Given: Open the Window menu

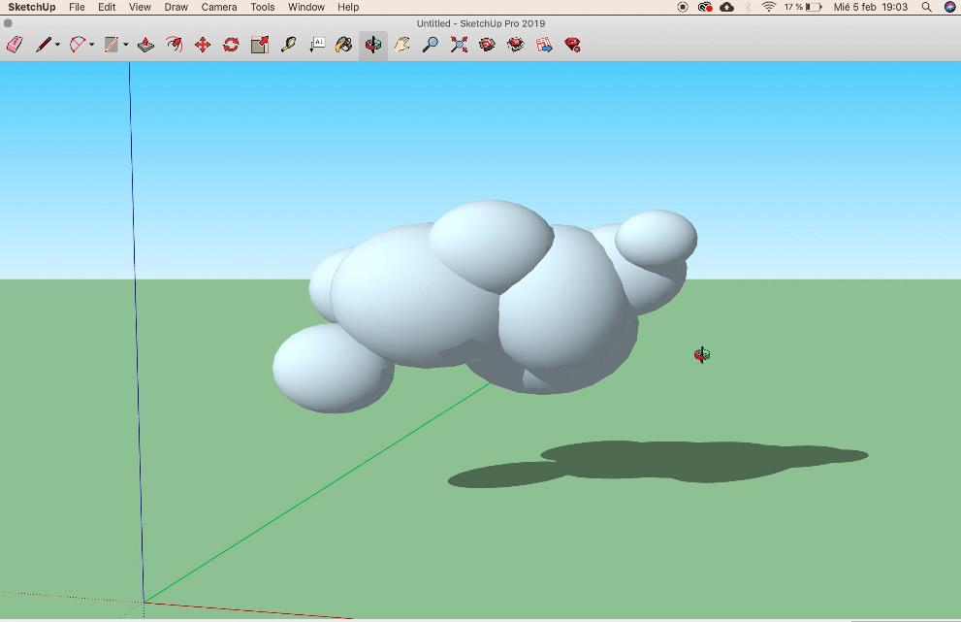Looking at the screenshot, I should pos(305,8).
